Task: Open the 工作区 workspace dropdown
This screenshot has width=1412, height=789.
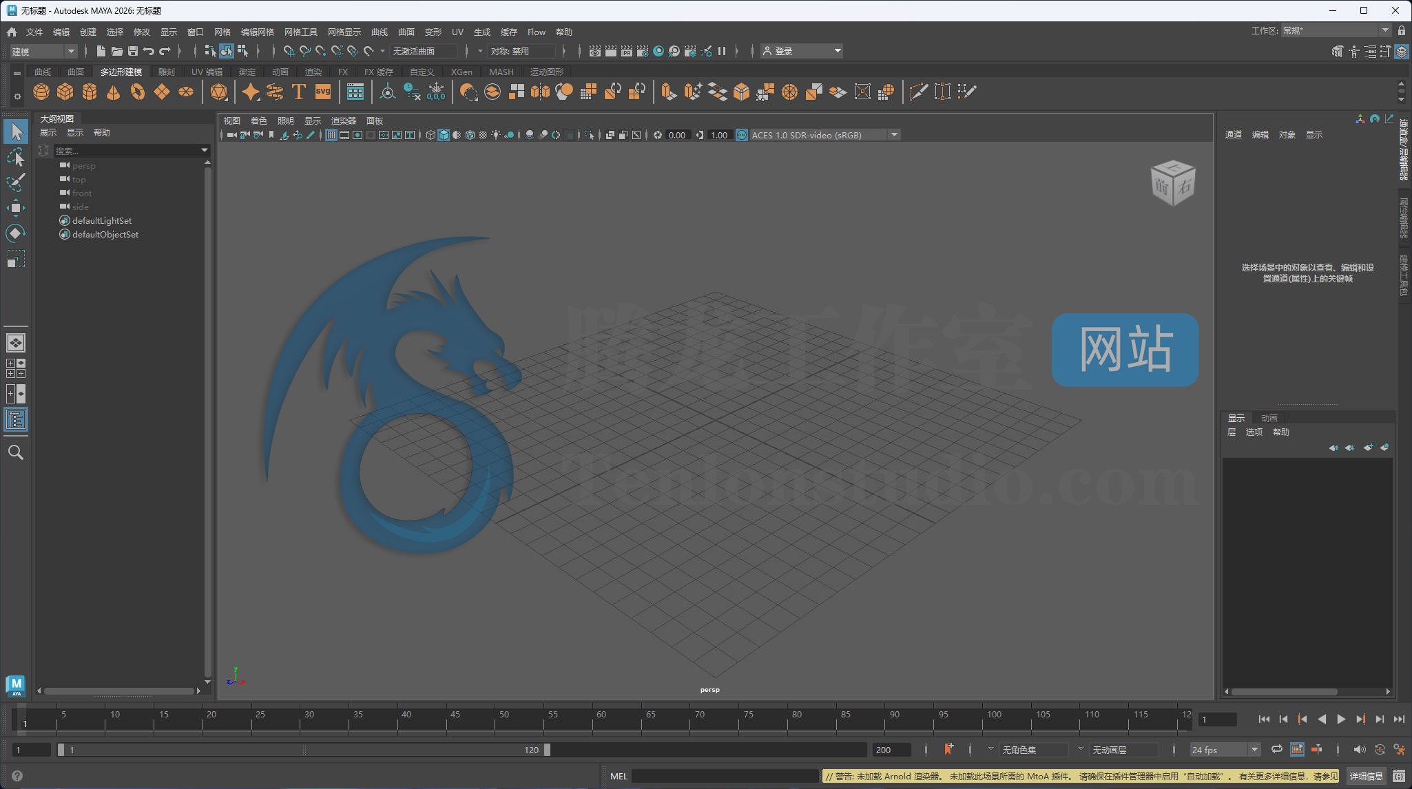Action: click(x=1337, y=30)
